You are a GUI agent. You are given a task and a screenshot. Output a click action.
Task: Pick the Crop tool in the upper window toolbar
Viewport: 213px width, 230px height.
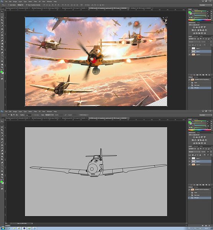[2, 23]
